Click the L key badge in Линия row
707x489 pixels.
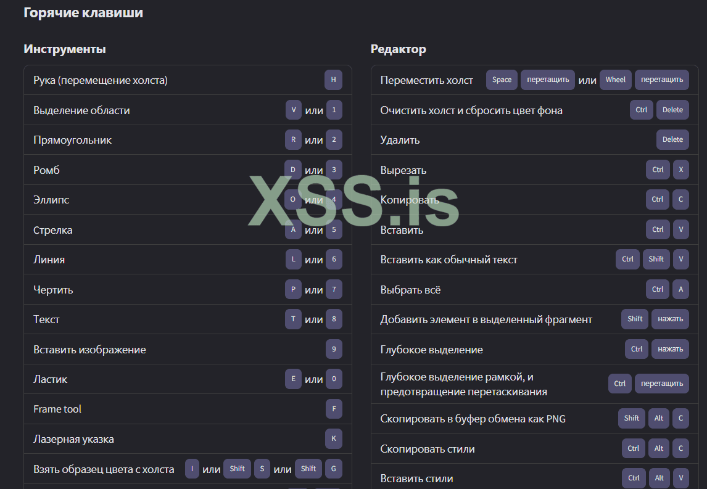point(294,260)
